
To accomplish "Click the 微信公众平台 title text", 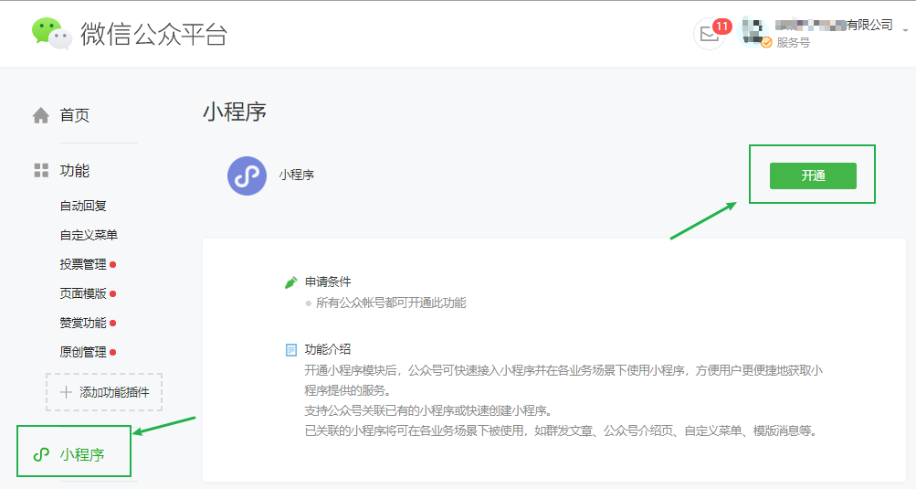I will 153,34.
